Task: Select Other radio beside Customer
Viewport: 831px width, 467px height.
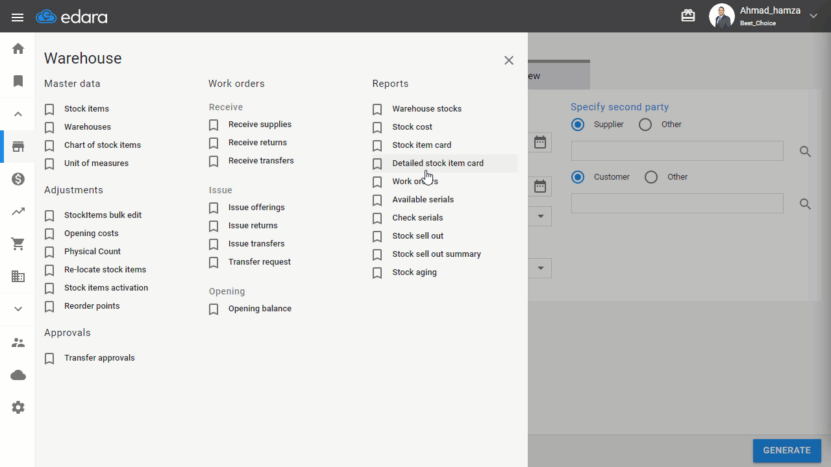Action: (651, 177)
